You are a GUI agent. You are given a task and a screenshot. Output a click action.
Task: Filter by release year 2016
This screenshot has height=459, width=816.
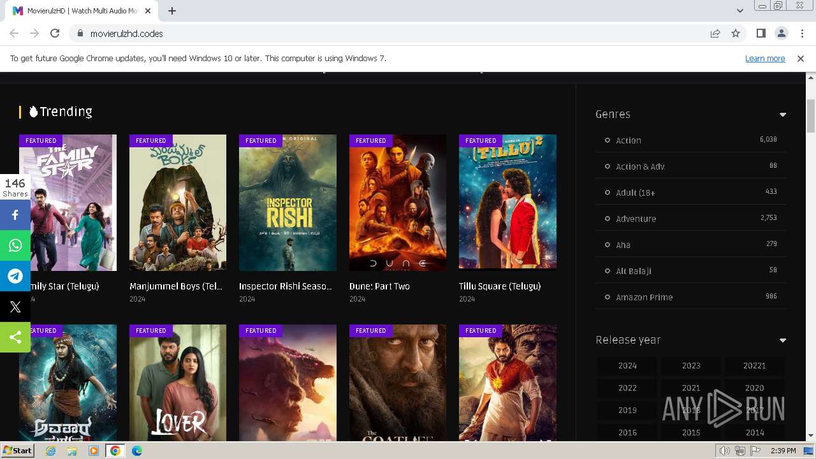[x=627, y=433]
